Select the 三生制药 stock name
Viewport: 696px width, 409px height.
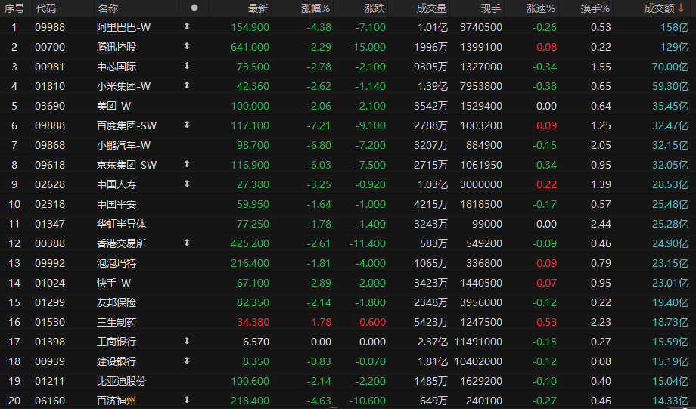point(117,321)
